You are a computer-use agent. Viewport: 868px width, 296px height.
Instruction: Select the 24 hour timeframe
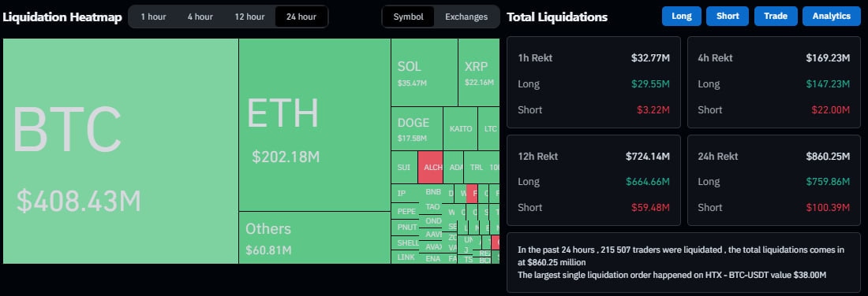301,17
